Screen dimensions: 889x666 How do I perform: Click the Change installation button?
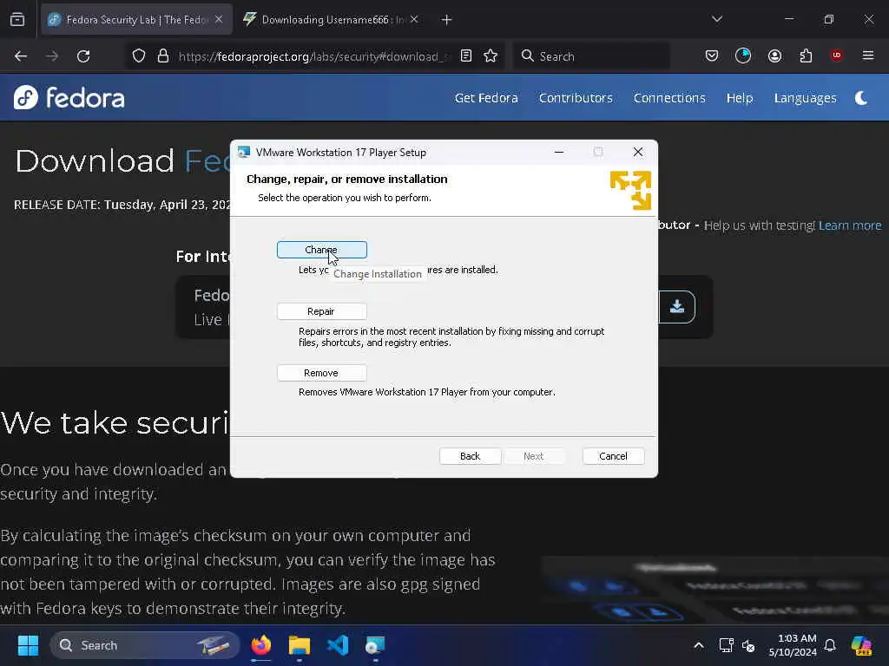coord(321,250)
